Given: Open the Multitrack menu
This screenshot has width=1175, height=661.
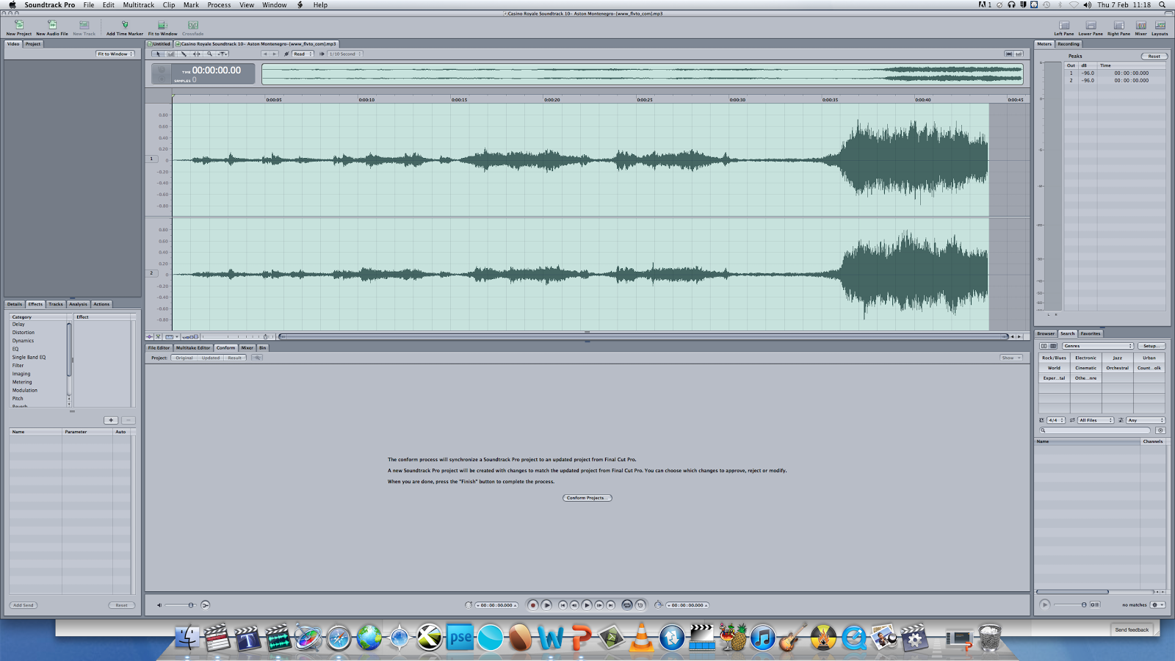Looking at the screenshot, I should coord(139,5).
